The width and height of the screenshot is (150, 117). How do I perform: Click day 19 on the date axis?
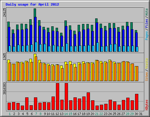(88, 114)
